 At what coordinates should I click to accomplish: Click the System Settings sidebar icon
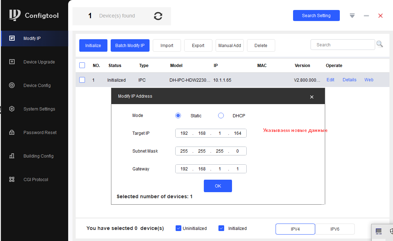pyautogui.click(x=12, y=109)
